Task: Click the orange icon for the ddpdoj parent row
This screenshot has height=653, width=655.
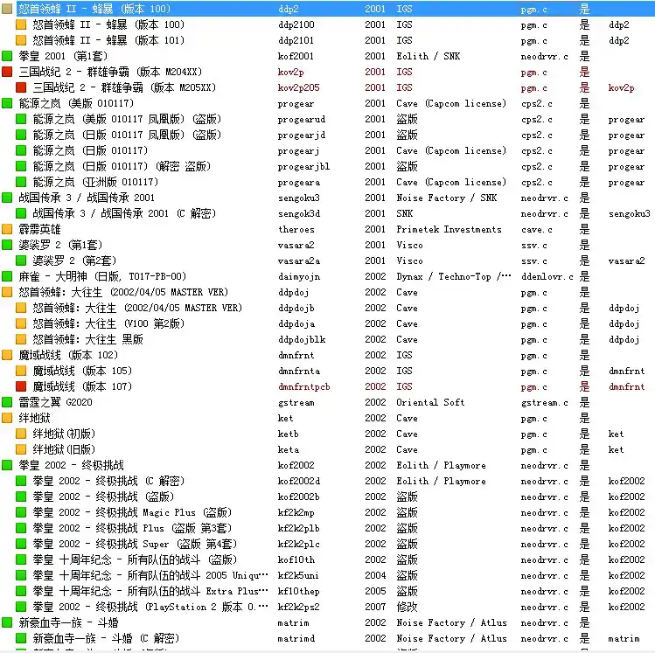Action: pos(7,292)
